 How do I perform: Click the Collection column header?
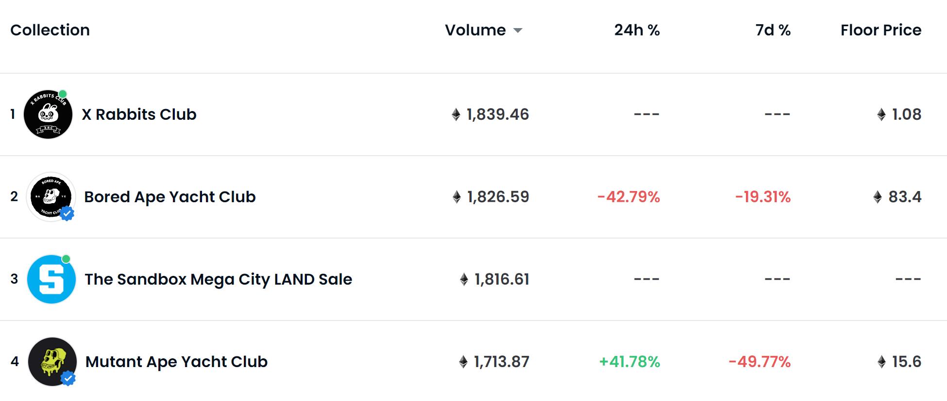[x=50, y=30]
